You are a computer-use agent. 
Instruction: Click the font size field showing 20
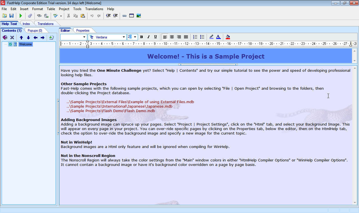(x=130, y=37)
